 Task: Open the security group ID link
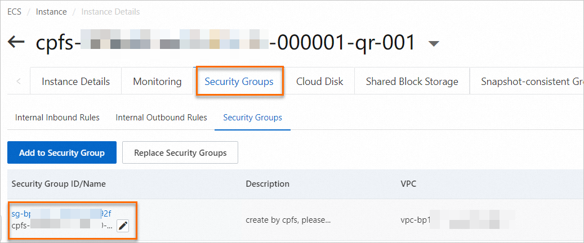click(61, 214)
